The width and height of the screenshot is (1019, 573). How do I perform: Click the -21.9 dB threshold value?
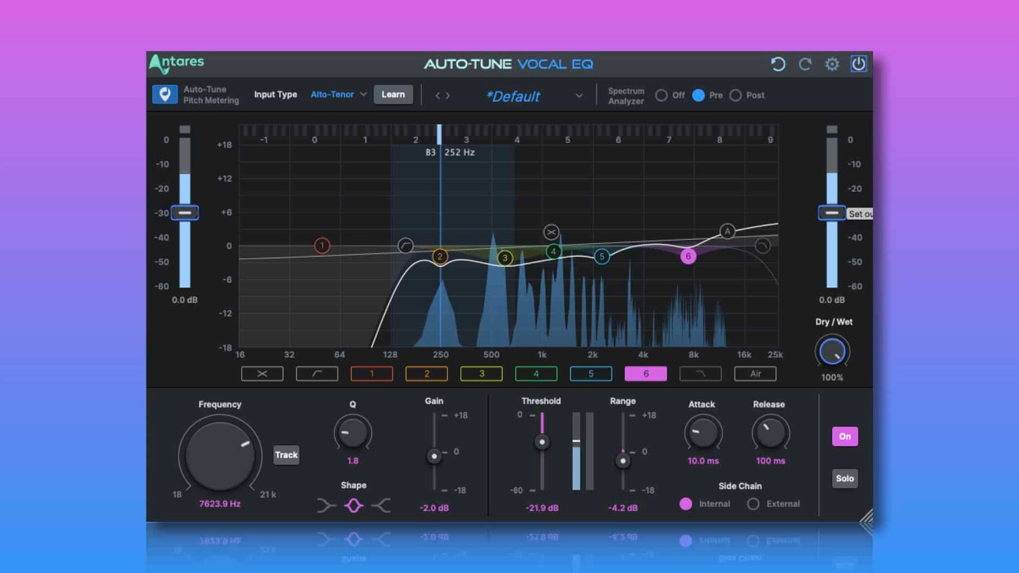(542, 508)
